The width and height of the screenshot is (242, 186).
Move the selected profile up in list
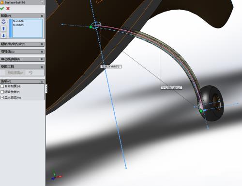tap(3, 28)
